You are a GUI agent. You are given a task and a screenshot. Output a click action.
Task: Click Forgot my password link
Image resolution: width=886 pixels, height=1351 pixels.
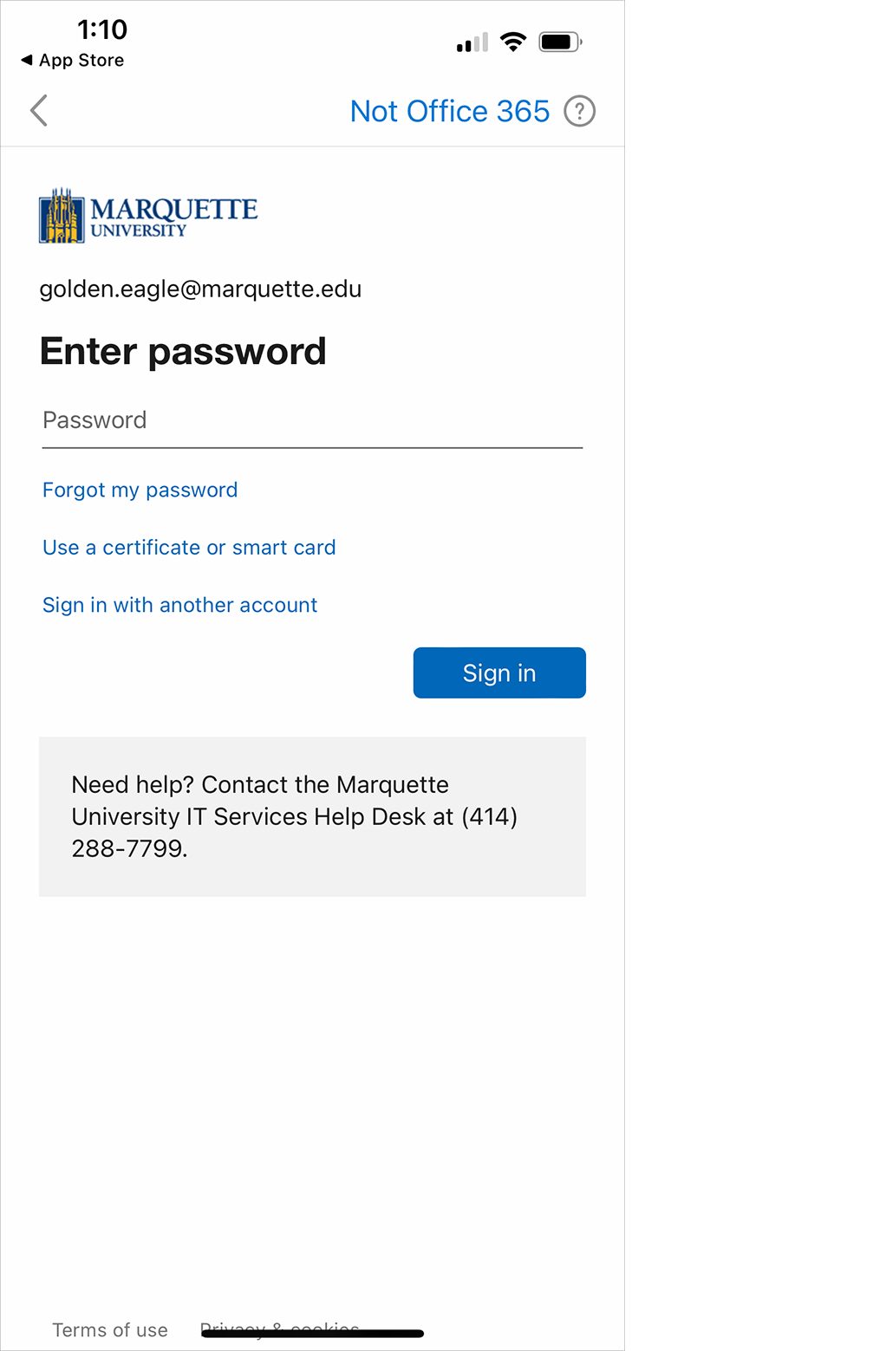pos(140,490)
